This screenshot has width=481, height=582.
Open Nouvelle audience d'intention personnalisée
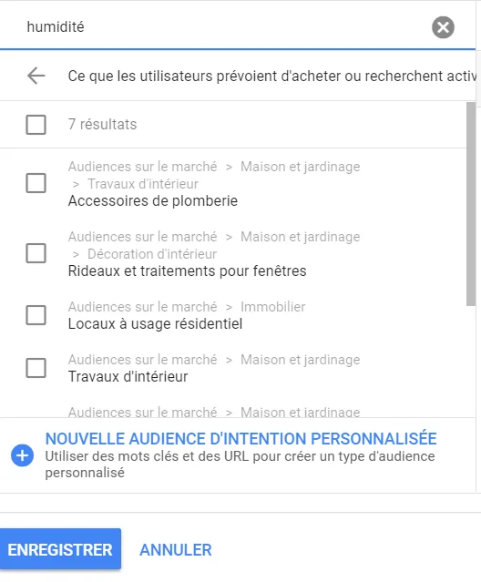pyautogui.click(x=240, y=439)
